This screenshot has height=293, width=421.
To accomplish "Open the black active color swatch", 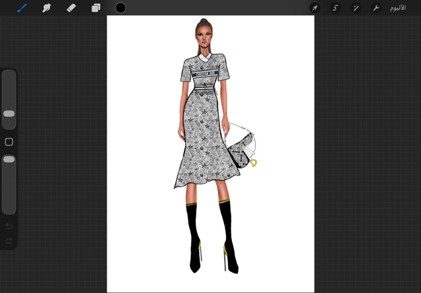I will coord(121,8).
